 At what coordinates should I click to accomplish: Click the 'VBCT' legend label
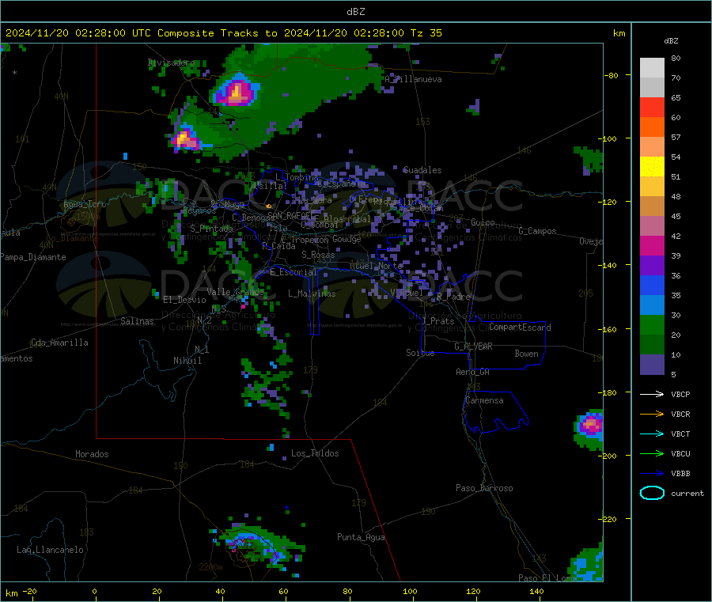click(680, 434)
